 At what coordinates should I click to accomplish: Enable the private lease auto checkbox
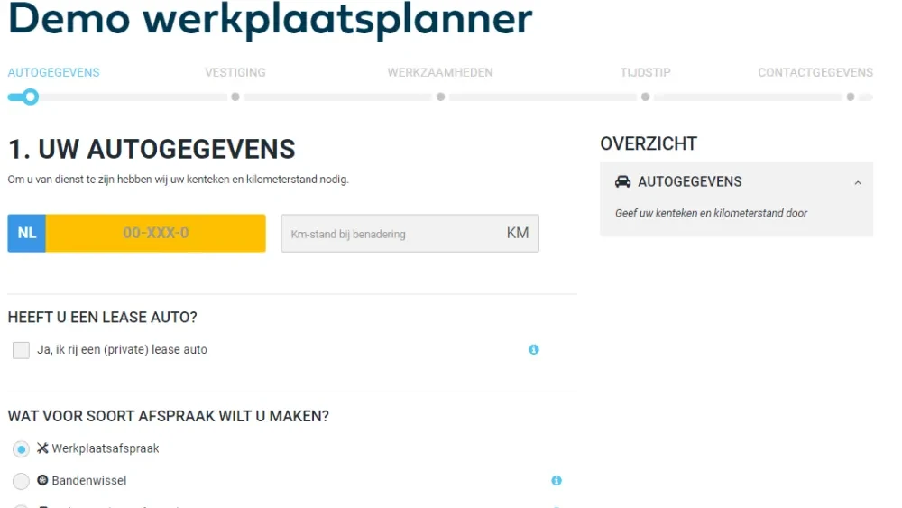21,350
